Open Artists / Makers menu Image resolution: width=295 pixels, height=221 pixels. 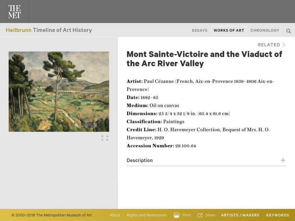click(x=240, y=215)
